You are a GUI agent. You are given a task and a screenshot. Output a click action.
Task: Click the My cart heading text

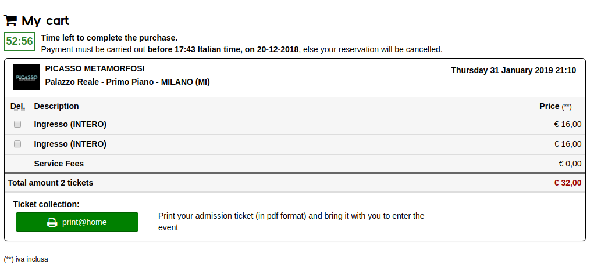click(45, 20)
